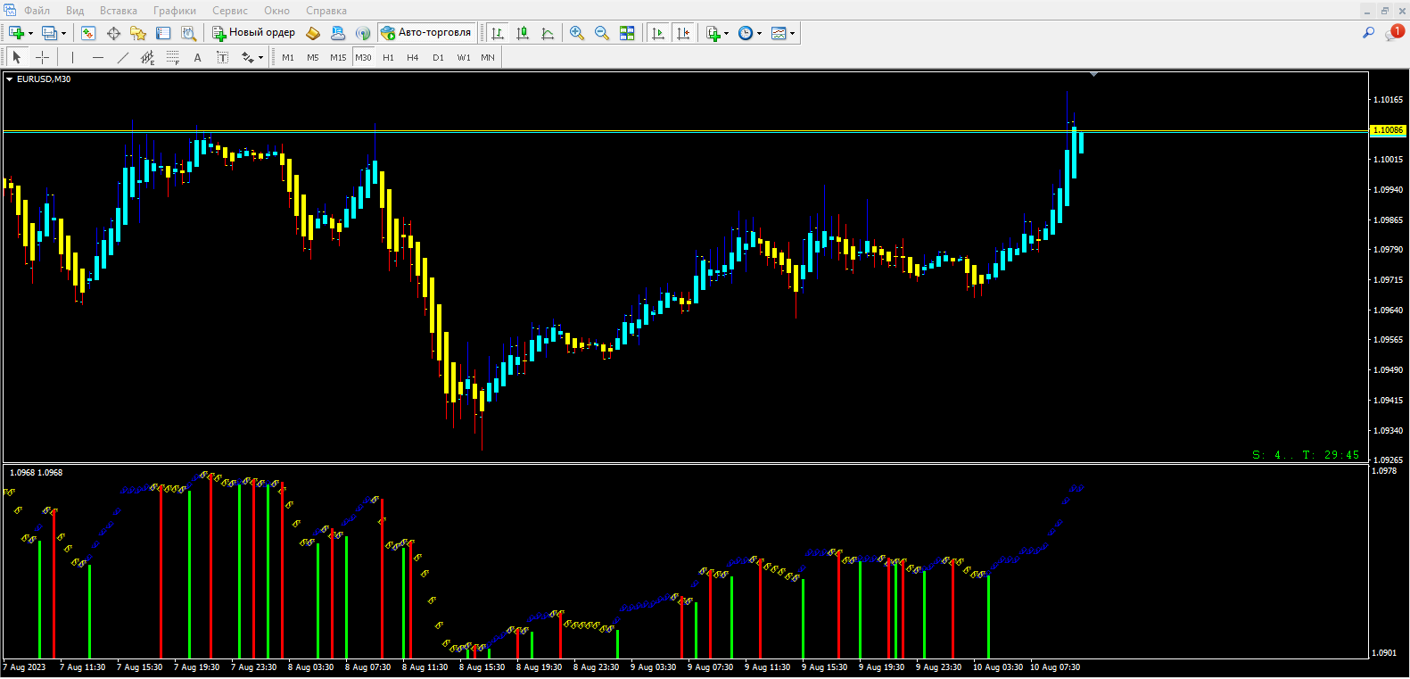Open the search magnifier icon
Image resolution: width=1410 pixels, height=679 pixels.
point(1369,33)
